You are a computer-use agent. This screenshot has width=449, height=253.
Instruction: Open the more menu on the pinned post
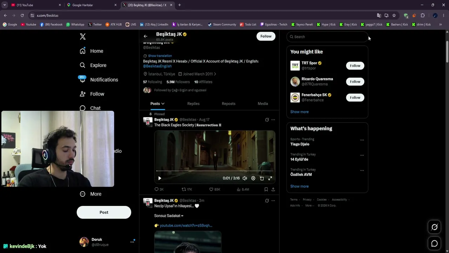273,120
